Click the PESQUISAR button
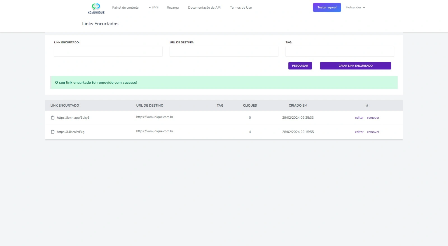 click(300, 66)
